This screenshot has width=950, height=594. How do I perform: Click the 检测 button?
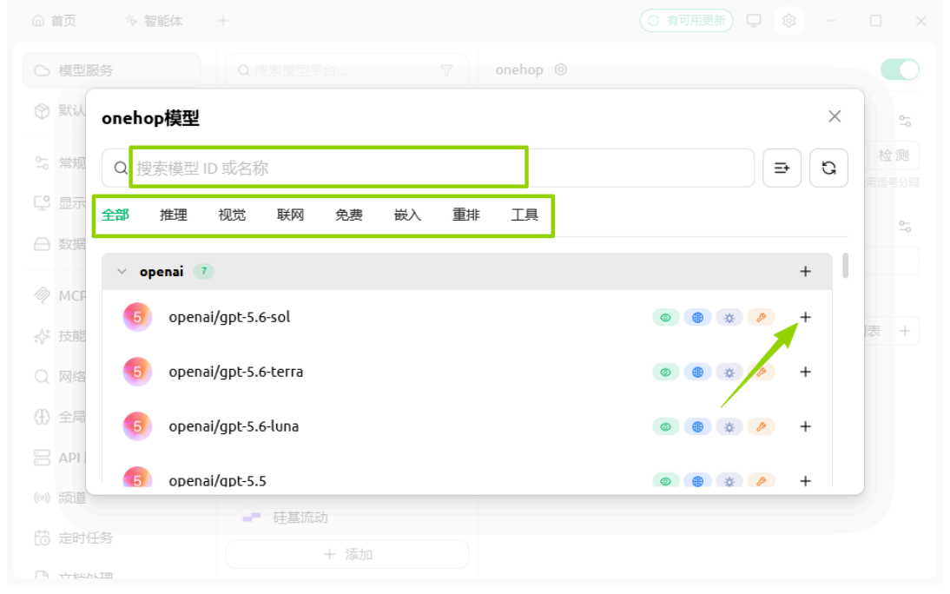[894, 155]
